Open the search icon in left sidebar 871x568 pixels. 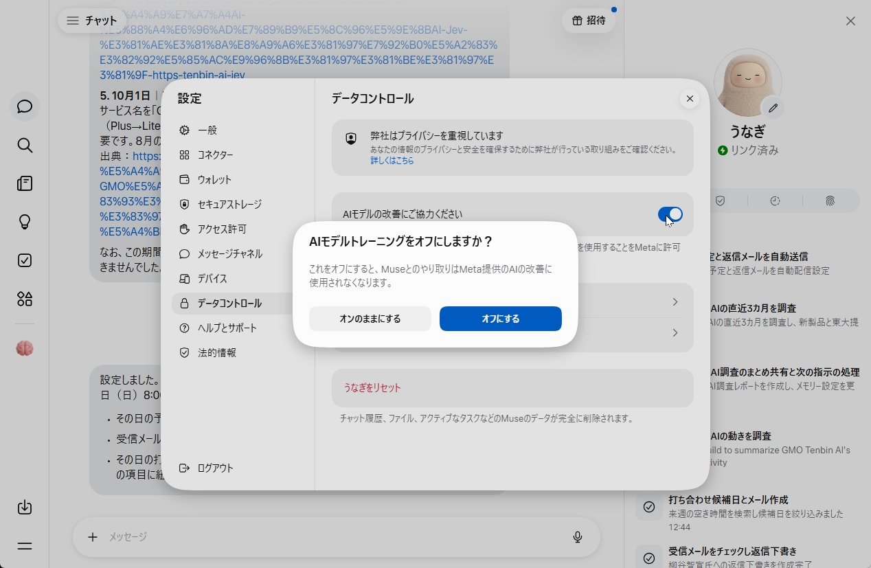pyautogui.click(x=25, y=145)
